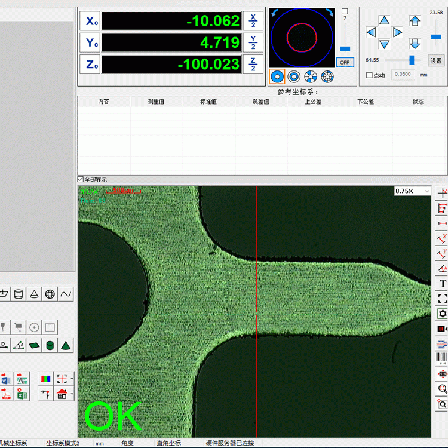Click the 0.0500 mm step input field

403,75
